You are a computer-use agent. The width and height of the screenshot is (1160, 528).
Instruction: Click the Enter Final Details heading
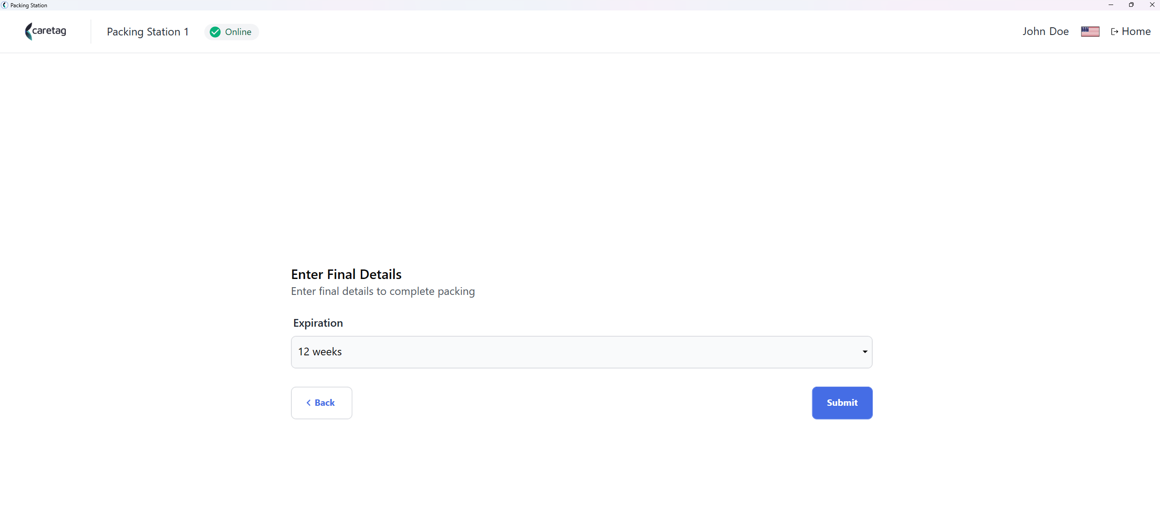[346, 274]
